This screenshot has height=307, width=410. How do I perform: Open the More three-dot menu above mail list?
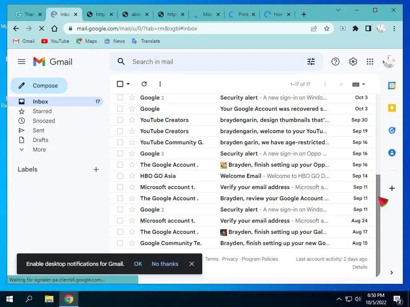click(x=160, y=84)
